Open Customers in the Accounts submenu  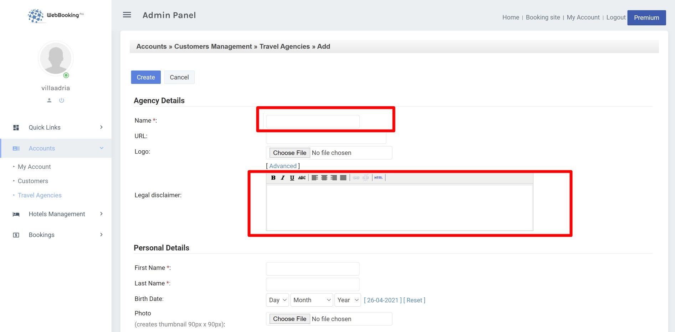click(33, 181)
